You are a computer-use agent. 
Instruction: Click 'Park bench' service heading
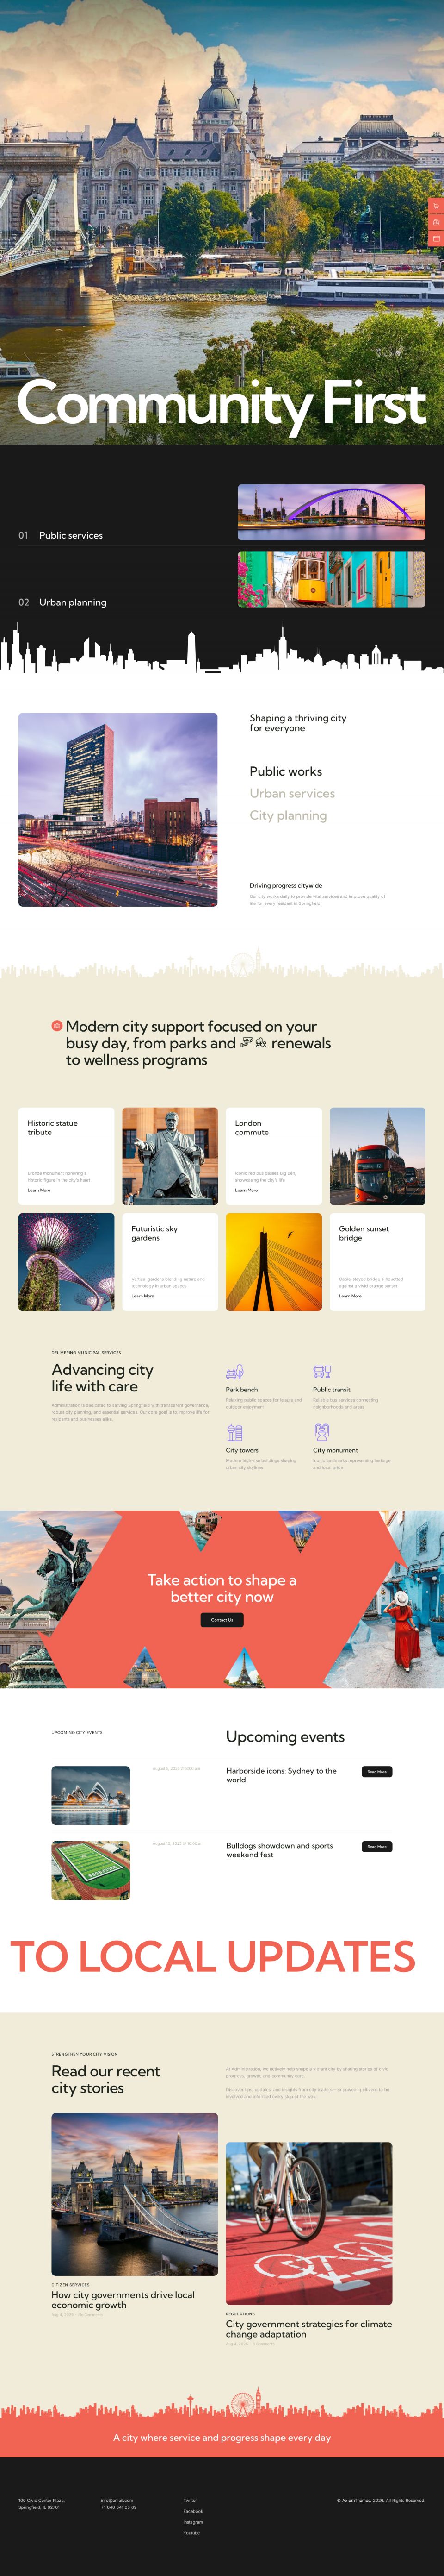tap(241, 1389)
